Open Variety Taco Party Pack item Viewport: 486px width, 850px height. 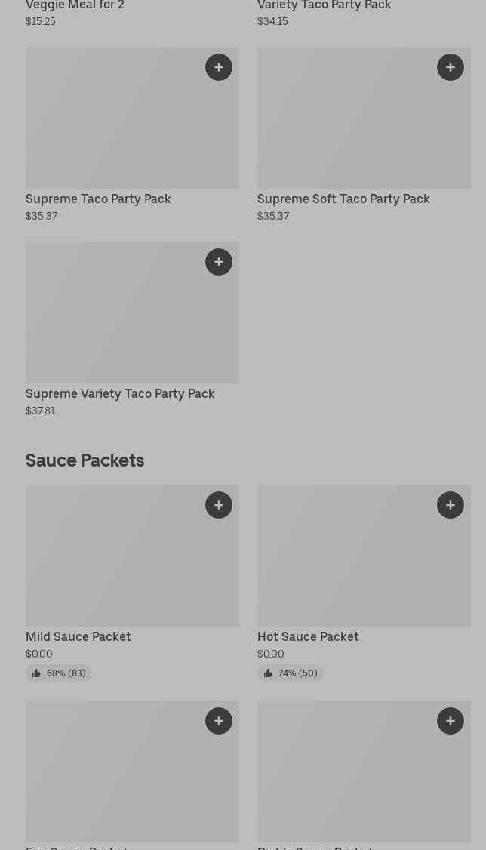pos(325,6)
